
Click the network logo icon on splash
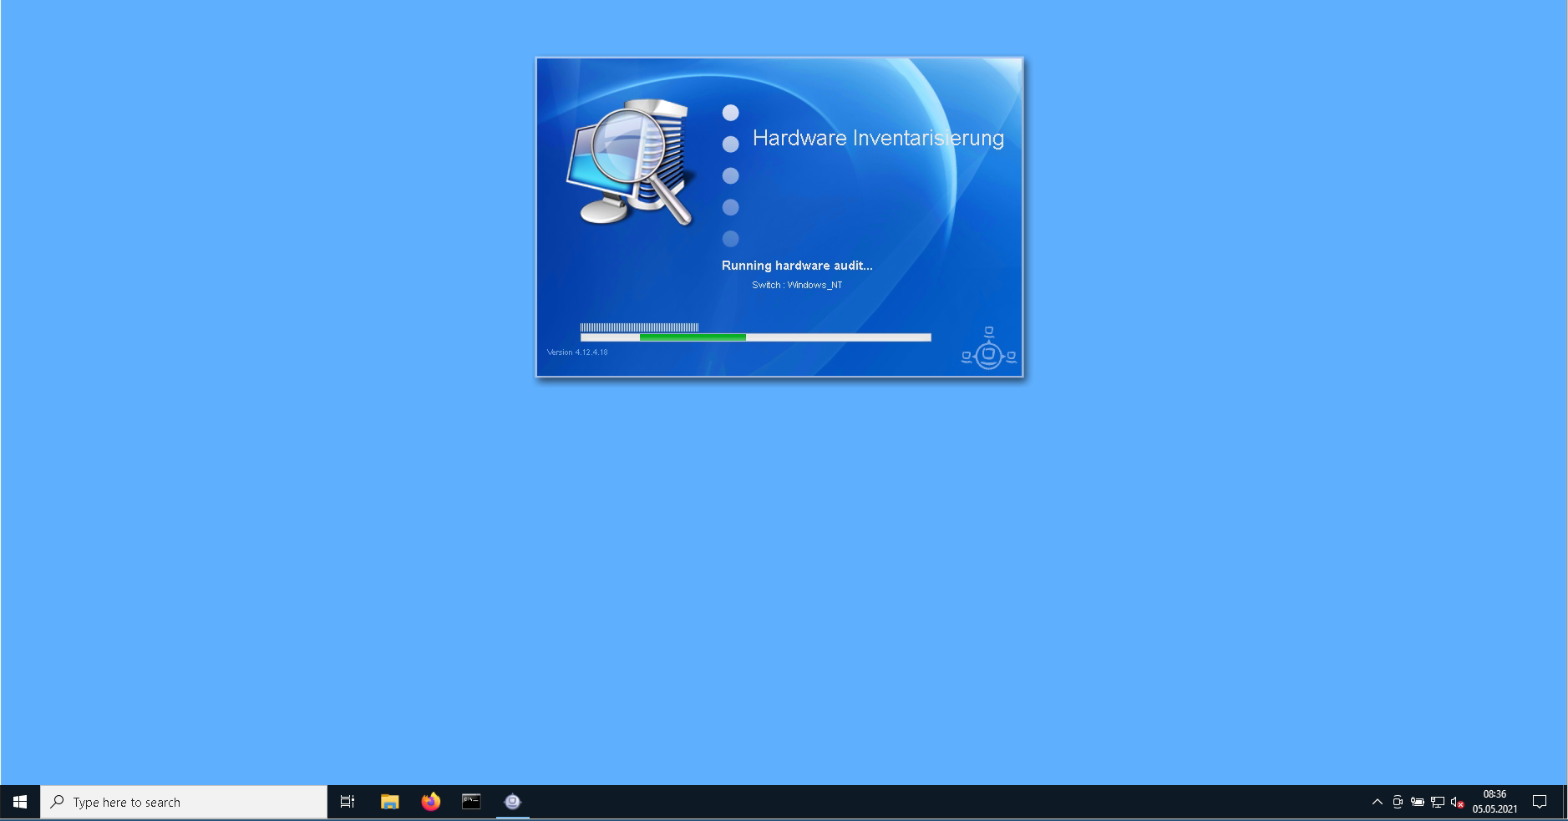click(988, 348)
